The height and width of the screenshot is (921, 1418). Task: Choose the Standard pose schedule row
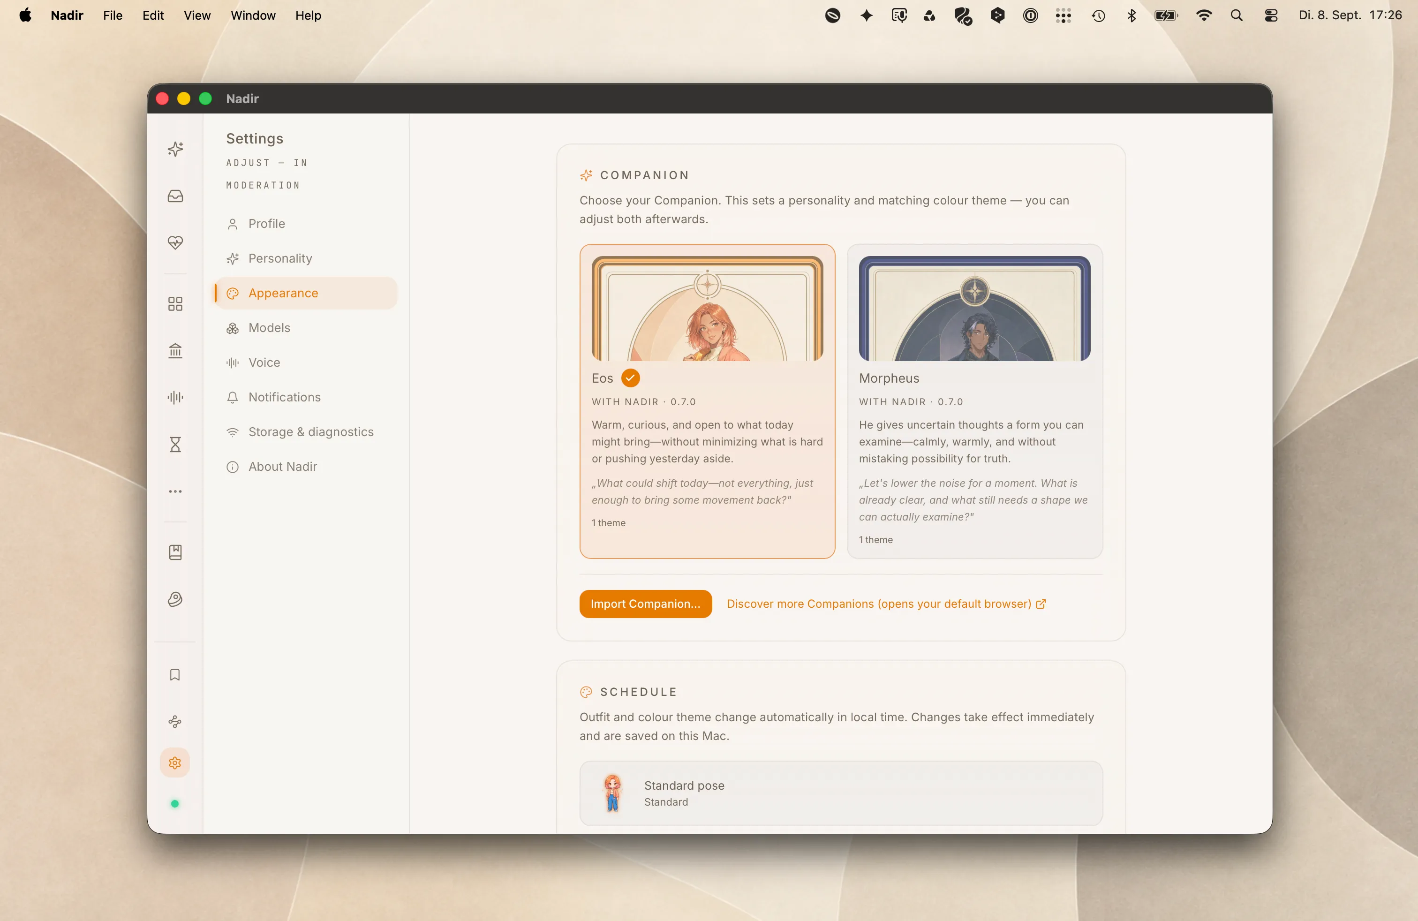pyautogui.click(x=841, y=793)
